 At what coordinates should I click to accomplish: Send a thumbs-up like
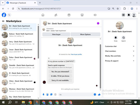coord(99,95)
